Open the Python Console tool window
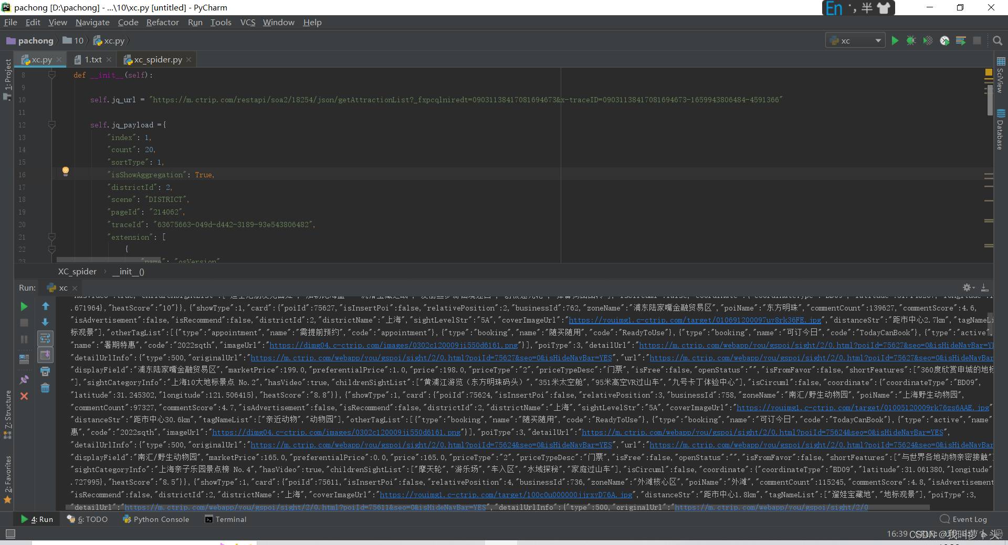1008x545 pixels. click(x=156, y=519)
